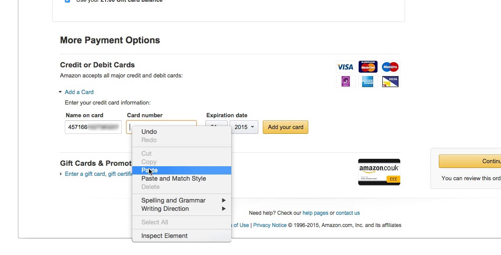Click the Name on card field
501x255 pixels.
pos(93,127)
